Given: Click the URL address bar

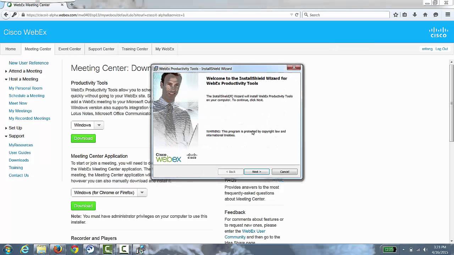Looking at the screenshot, I should coord(156,15).
